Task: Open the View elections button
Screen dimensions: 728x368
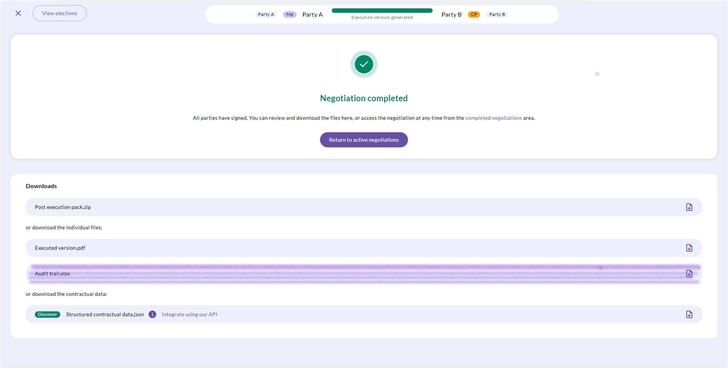Action: (x=59, y=13)
